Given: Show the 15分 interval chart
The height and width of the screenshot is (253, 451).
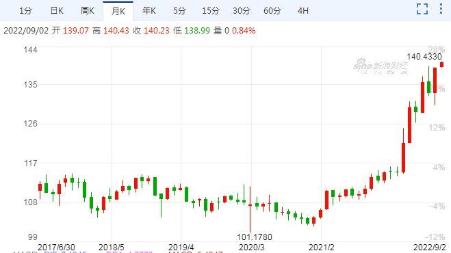Looking at the screenshot, I should [211, 11].
